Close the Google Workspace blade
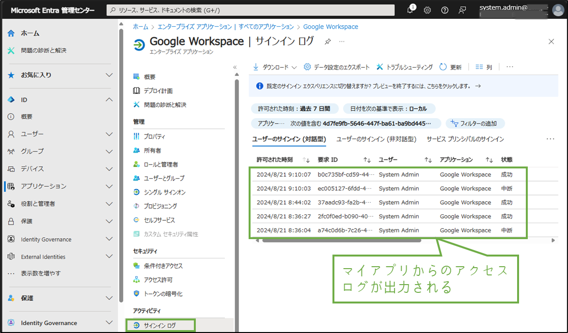568x333 pixels. click(x=552, y=42)
